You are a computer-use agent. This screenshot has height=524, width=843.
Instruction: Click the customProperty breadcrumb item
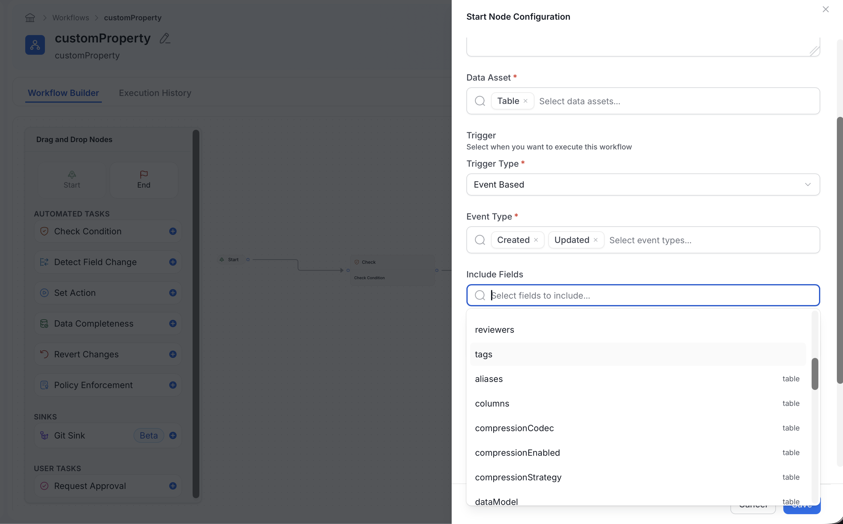pos(133,18)
